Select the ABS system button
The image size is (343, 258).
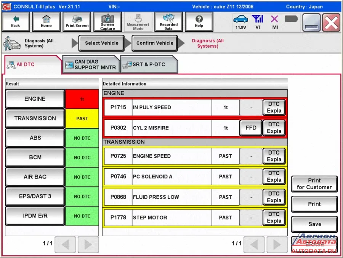click(x=35, y=138)
